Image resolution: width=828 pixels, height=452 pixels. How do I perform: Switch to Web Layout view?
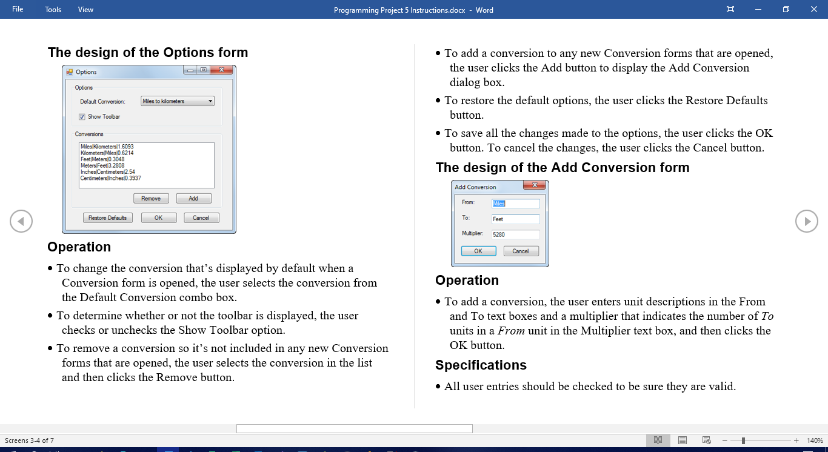pos(706,440)
